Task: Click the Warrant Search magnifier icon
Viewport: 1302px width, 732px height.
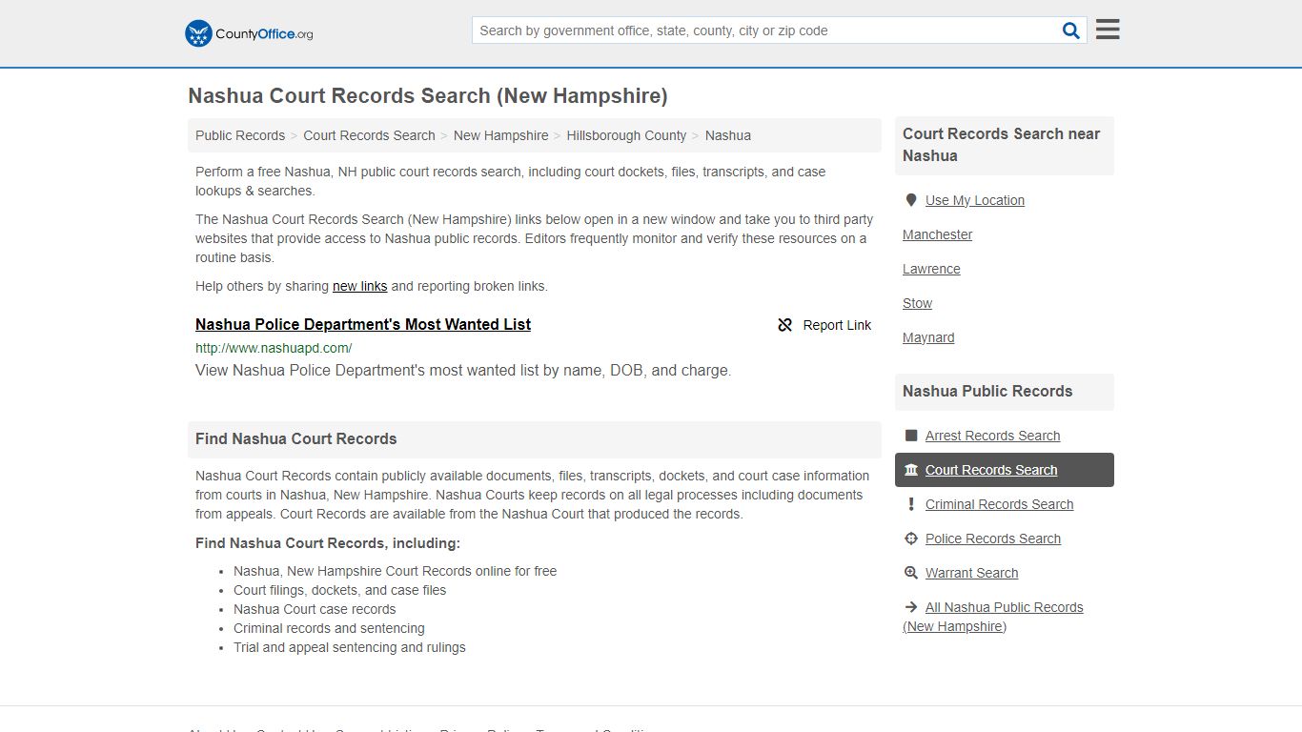Action: [911, 573]
